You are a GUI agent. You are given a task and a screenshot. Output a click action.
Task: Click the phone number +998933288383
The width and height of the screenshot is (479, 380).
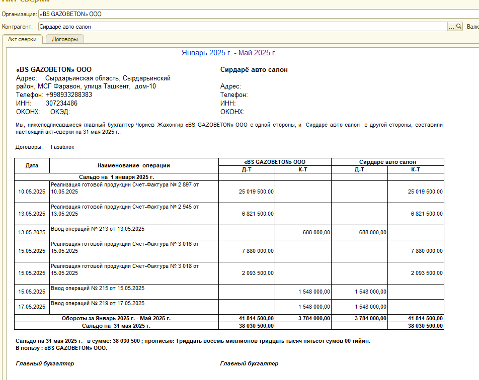[x=69, y=95]
